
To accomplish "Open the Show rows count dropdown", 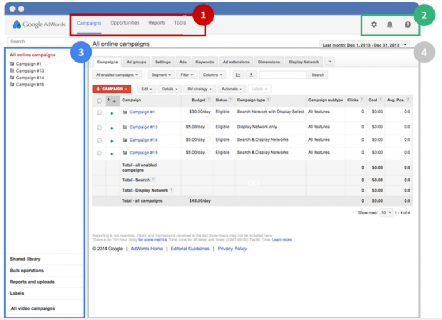I will tap(386, 212).
